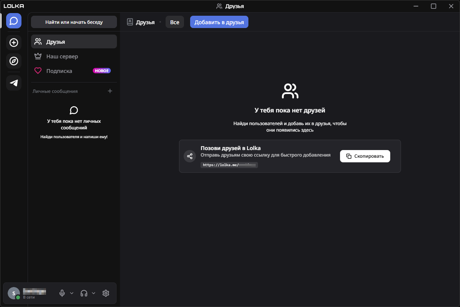Click the user avatar with letter S
460x307 pixels.
14,293
